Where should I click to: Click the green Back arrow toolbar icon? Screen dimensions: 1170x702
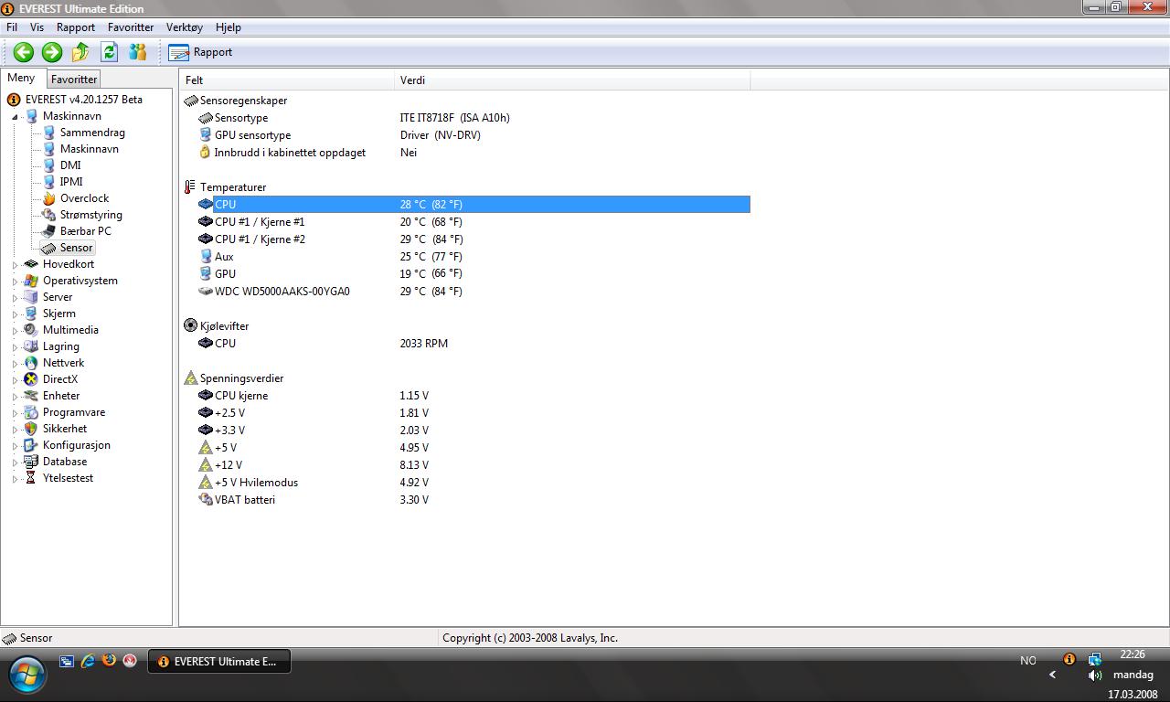click(24, 52)
